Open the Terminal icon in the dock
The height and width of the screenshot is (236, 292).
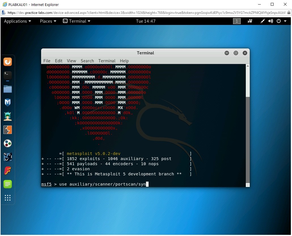pos(8,75)
